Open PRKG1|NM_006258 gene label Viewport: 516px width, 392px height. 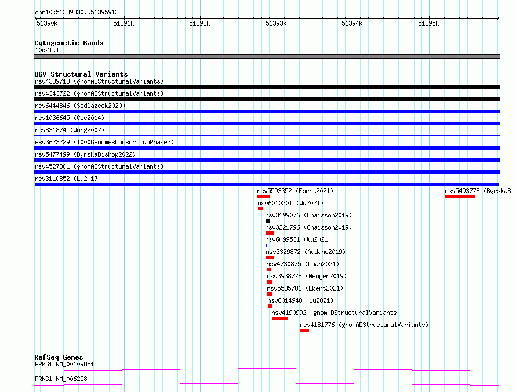[x=61, y=379]
